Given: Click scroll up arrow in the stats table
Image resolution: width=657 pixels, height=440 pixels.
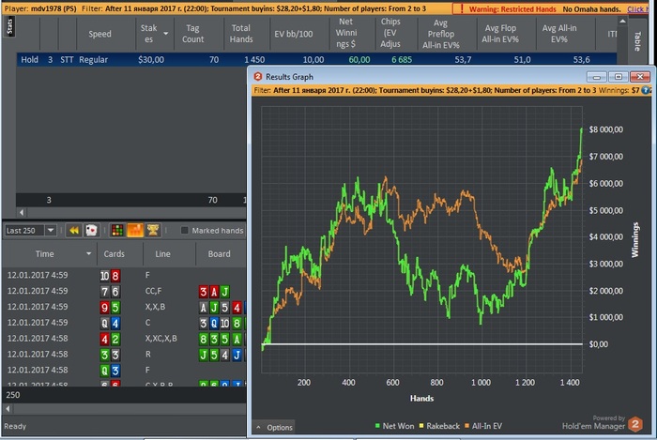Looking at the screenshot, I should 622,21.
